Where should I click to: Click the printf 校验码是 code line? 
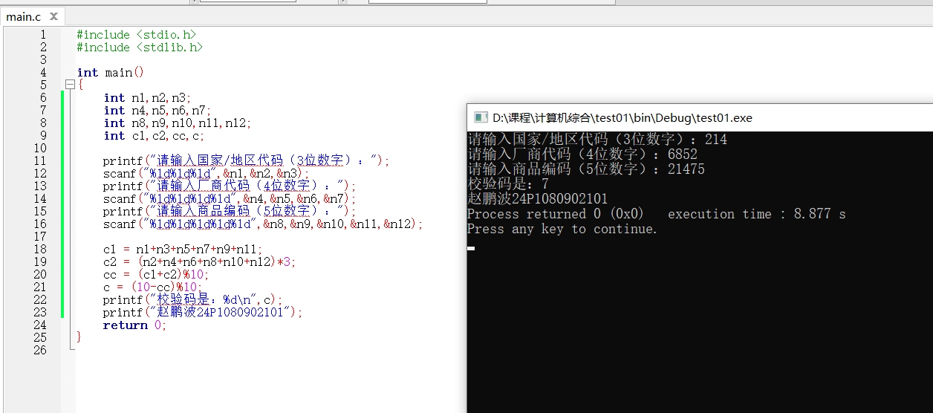(x=193, y=299)
